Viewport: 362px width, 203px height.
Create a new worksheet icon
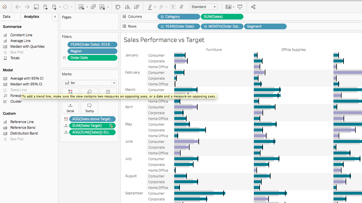point(81,7)
